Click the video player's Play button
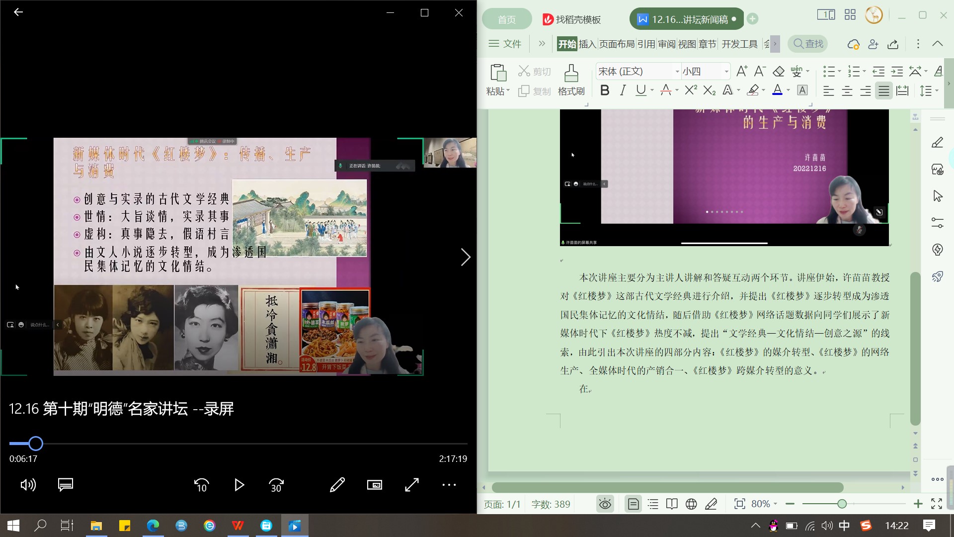 239,485
